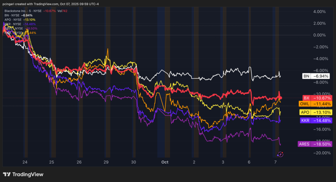The height and width of the screenshot is (182, 336).
Task: Click the ARES -18.50% price tag
Action: tap(315, 144)
